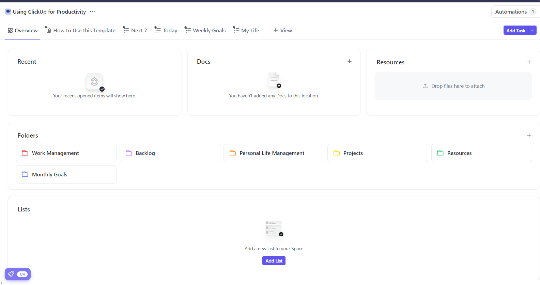Click the ClickUp logo in Recent card
The height and width of the screenshot is (285, 540).
tap(94, 82)
